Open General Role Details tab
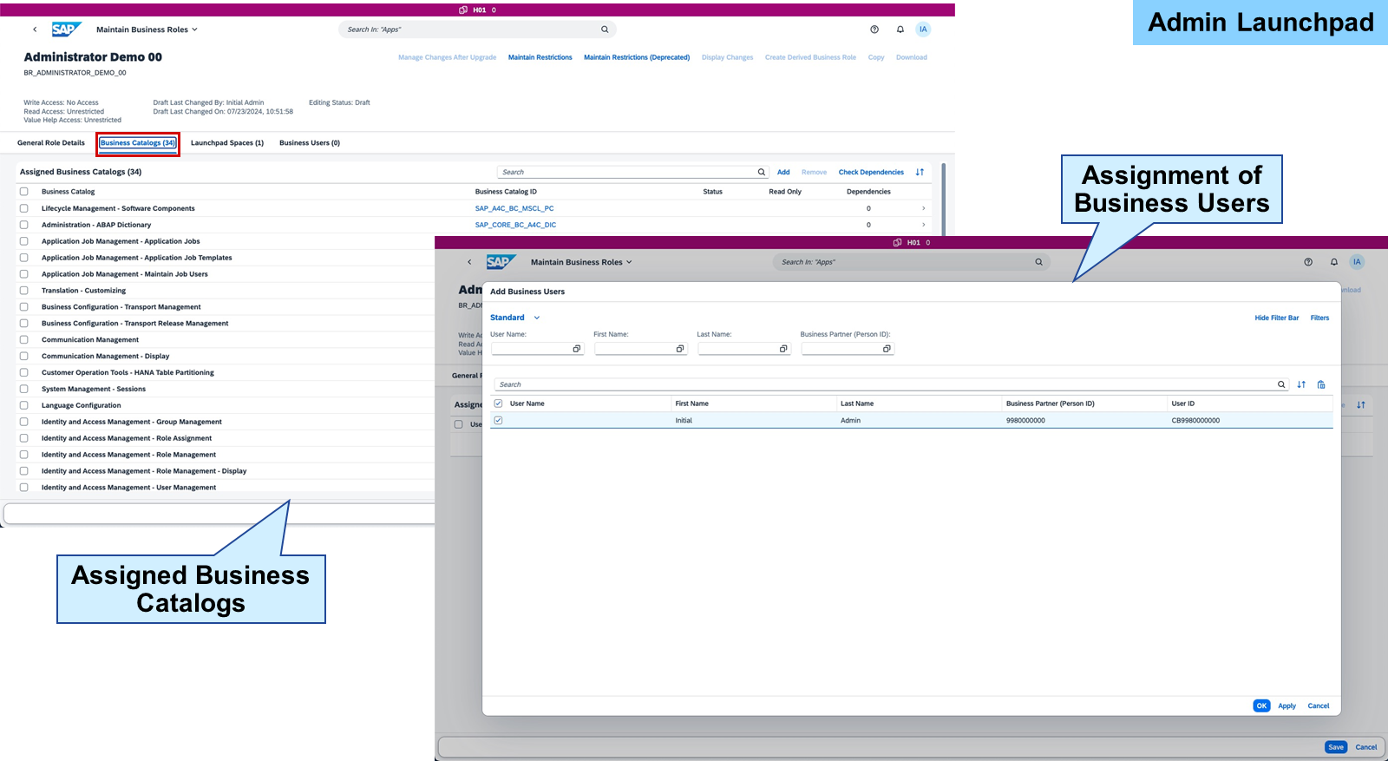The width and height of the screenshot is (1388, 761). 51,143
